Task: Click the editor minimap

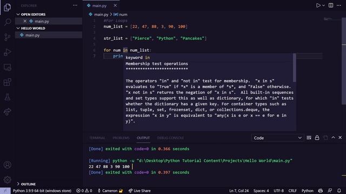Action: [x=332, y=19]
